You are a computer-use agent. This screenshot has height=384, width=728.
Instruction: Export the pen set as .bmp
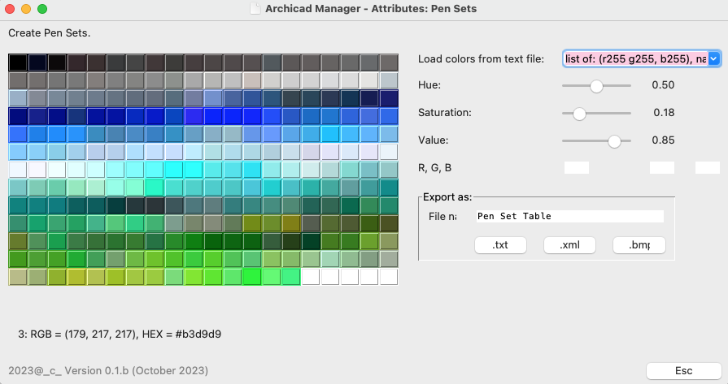639,245
